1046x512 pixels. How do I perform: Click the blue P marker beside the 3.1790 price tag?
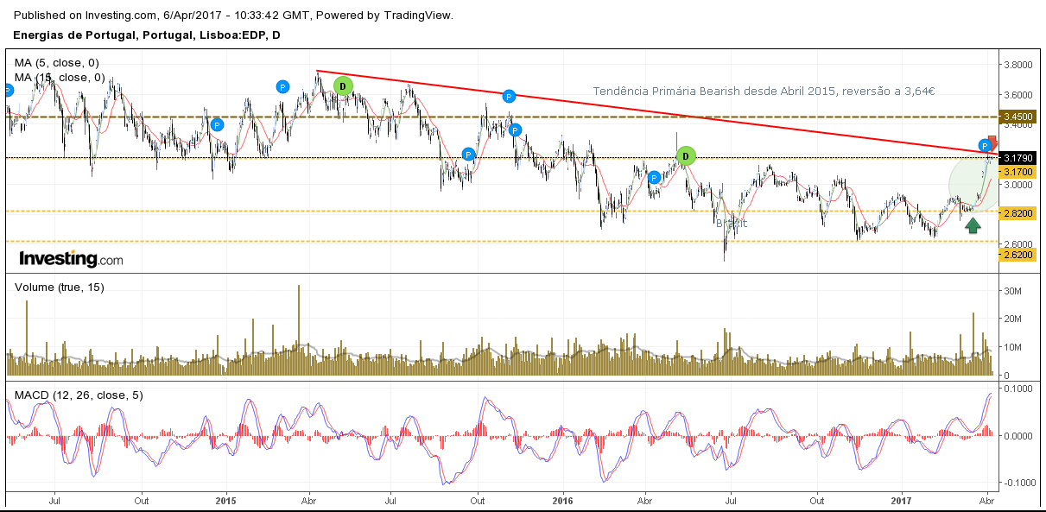[984, 145]
